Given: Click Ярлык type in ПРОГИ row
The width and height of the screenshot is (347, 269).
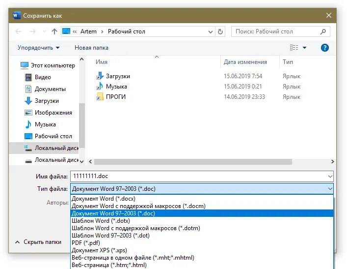Looking at the screenshot, I should coord(292,97).
